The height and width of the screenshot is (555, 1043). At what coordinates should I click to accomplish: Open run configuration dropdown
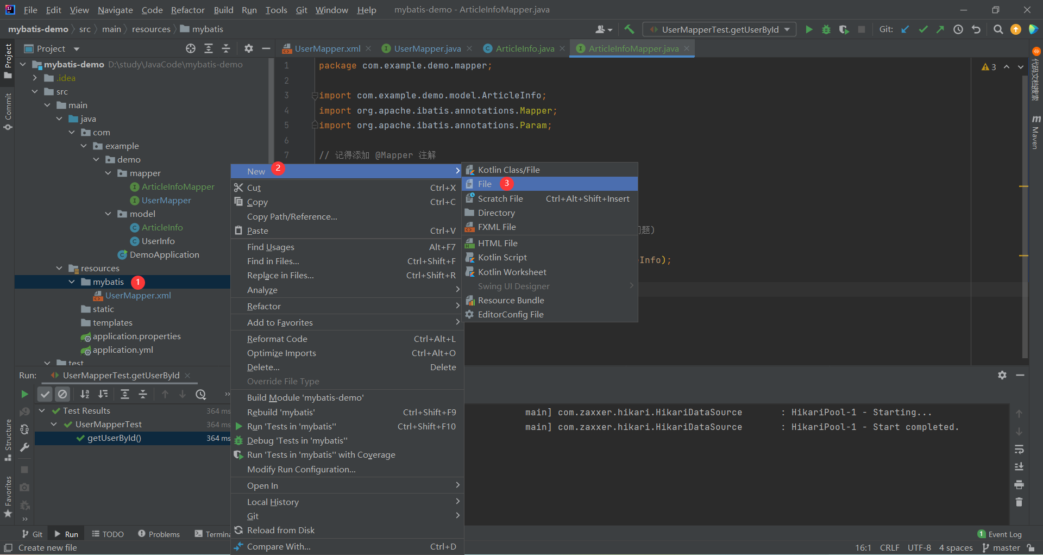pyautogui.click(x=720, y=29)
